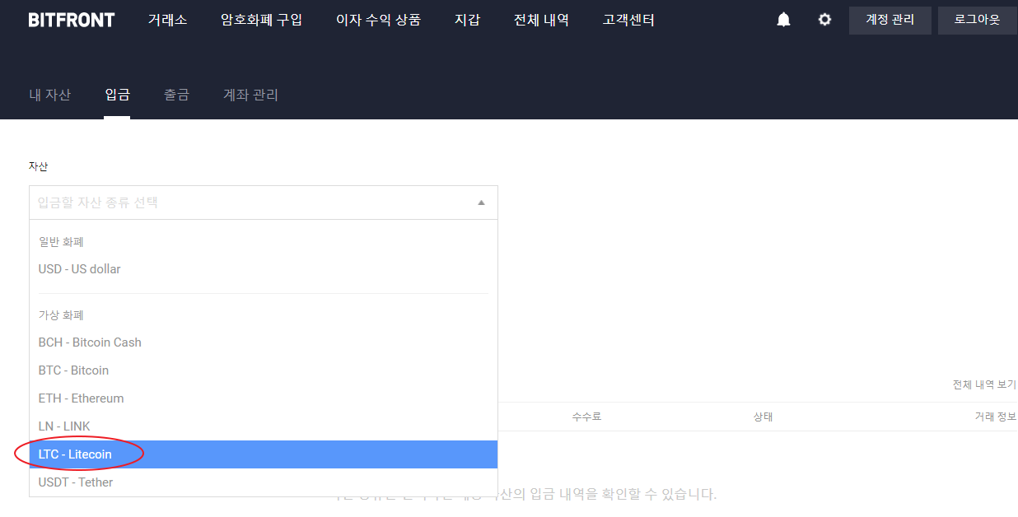Click the 거래 정보 column header
The height and width of the screenshot is (517, 1018).
click(x=995, y=417)
